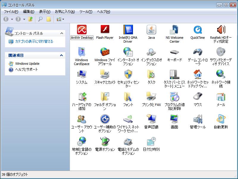Open Realtek HD audio settings icon
238x179 pixels.
pos(221,30)
